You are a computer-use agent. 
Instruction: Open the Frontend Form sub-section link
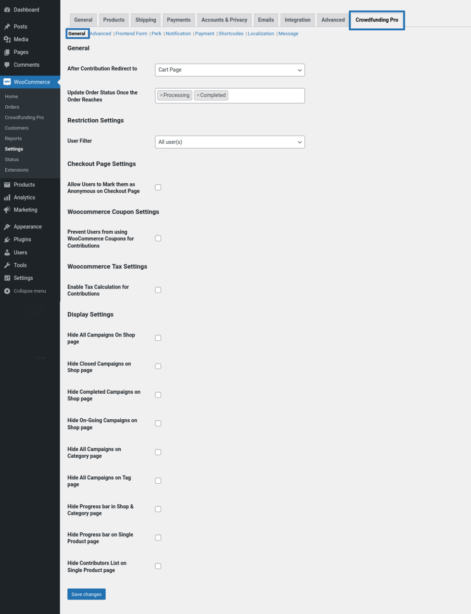point(131,34)
